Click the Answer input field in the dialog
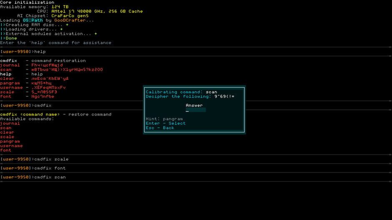The width and height of the screenshot is (392, 220). (196, 110)
